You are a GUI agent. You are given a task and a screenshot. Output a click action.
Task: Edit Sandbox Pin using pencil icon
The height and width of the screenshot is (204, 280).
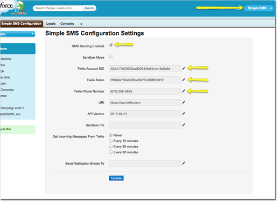[x=184, y=125]
